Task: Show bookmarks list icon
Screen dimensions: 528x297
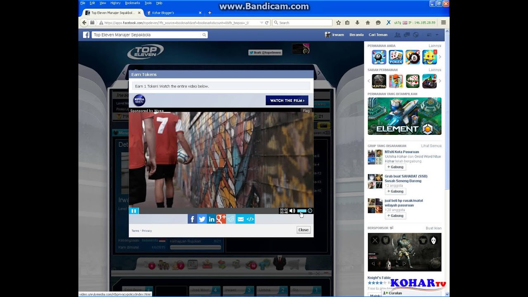Action: 347,23
